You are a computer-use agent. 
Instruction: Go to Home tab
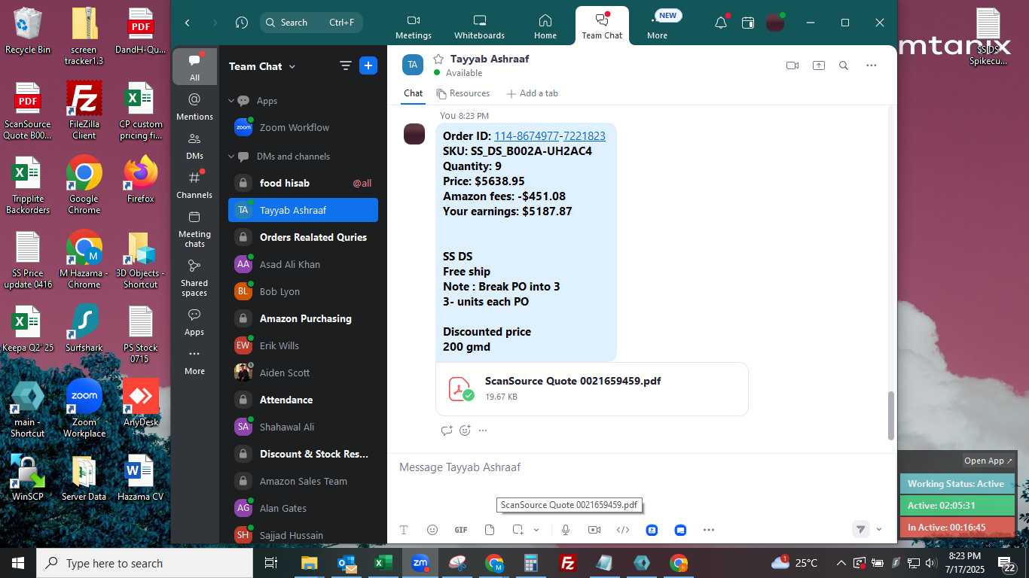[545, 26]
